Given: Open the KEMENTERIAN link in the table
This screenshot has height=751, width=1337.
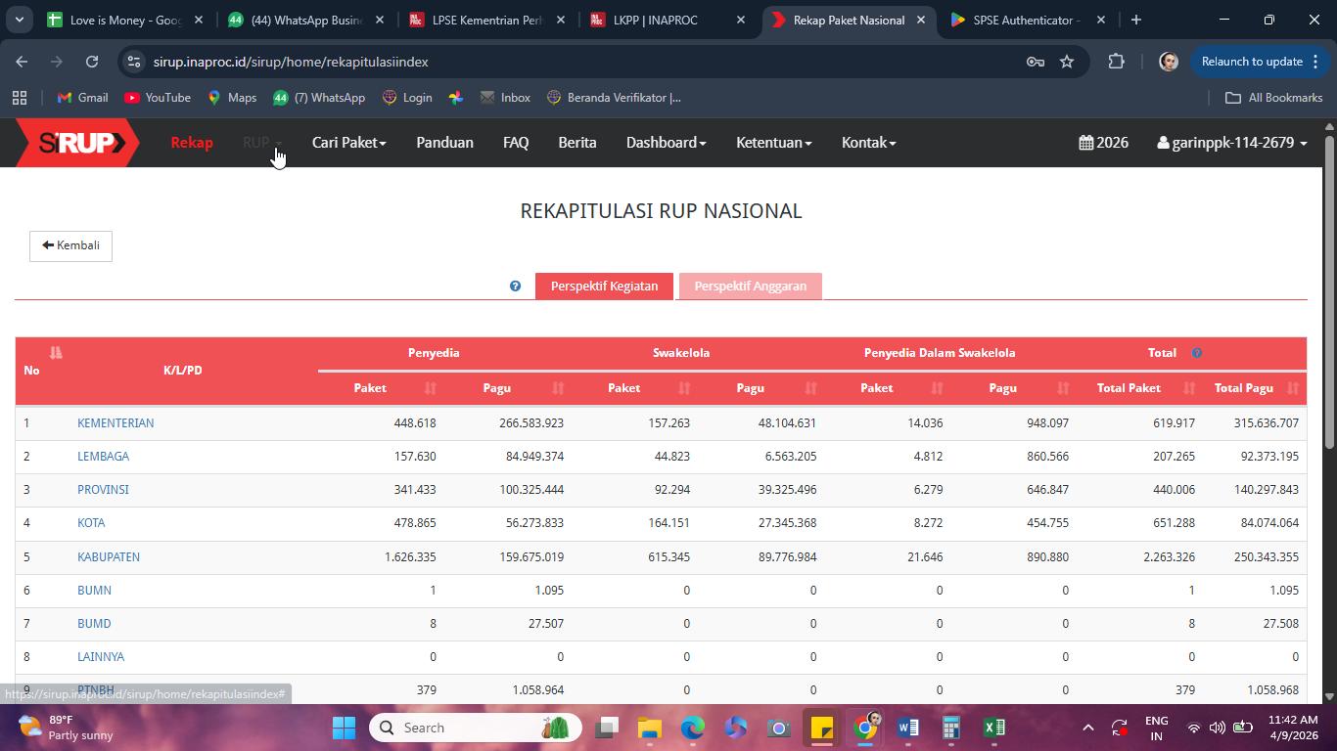Looking at the screenshot, I should pos(115,423).
